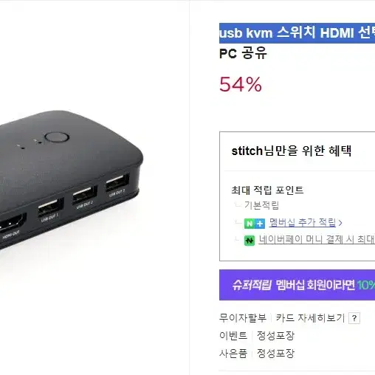Open the 네이버페이 머니 결제 시 link
Image resolution: width=375 pixels, height=375 pixels.
point(317,239)
